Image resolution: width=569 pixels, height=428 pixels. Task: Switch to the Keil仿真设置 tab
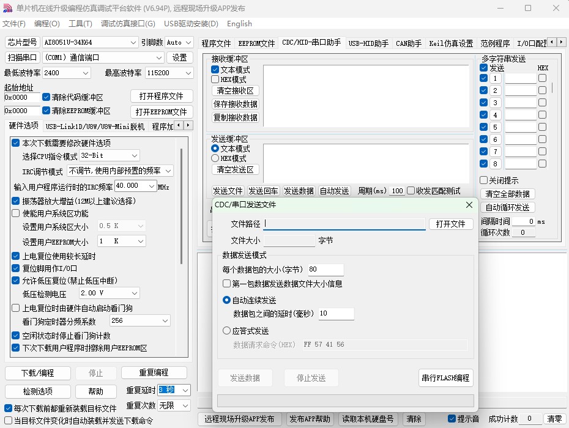coord(451,43)
